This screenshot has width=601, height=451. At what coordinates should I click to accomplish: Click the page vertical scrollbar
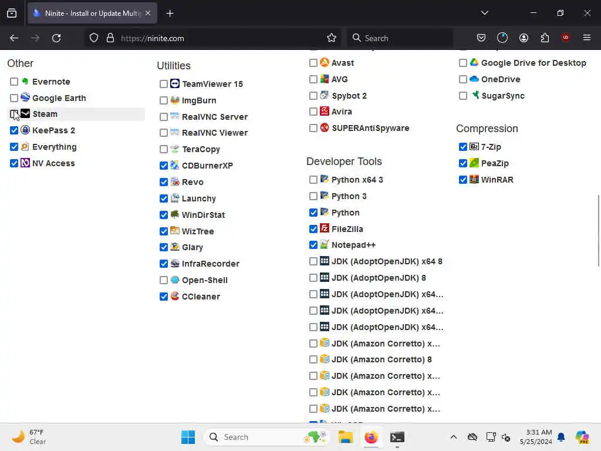[598, 230]
